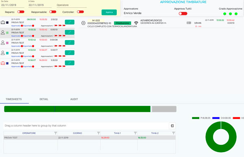Enable the Approva Tutti switch
The image size is (244, 157).
point(183,13)
